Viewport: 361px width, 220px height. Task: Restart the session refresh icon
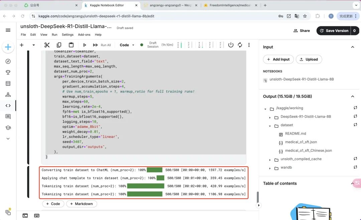[x=240, y=45]
